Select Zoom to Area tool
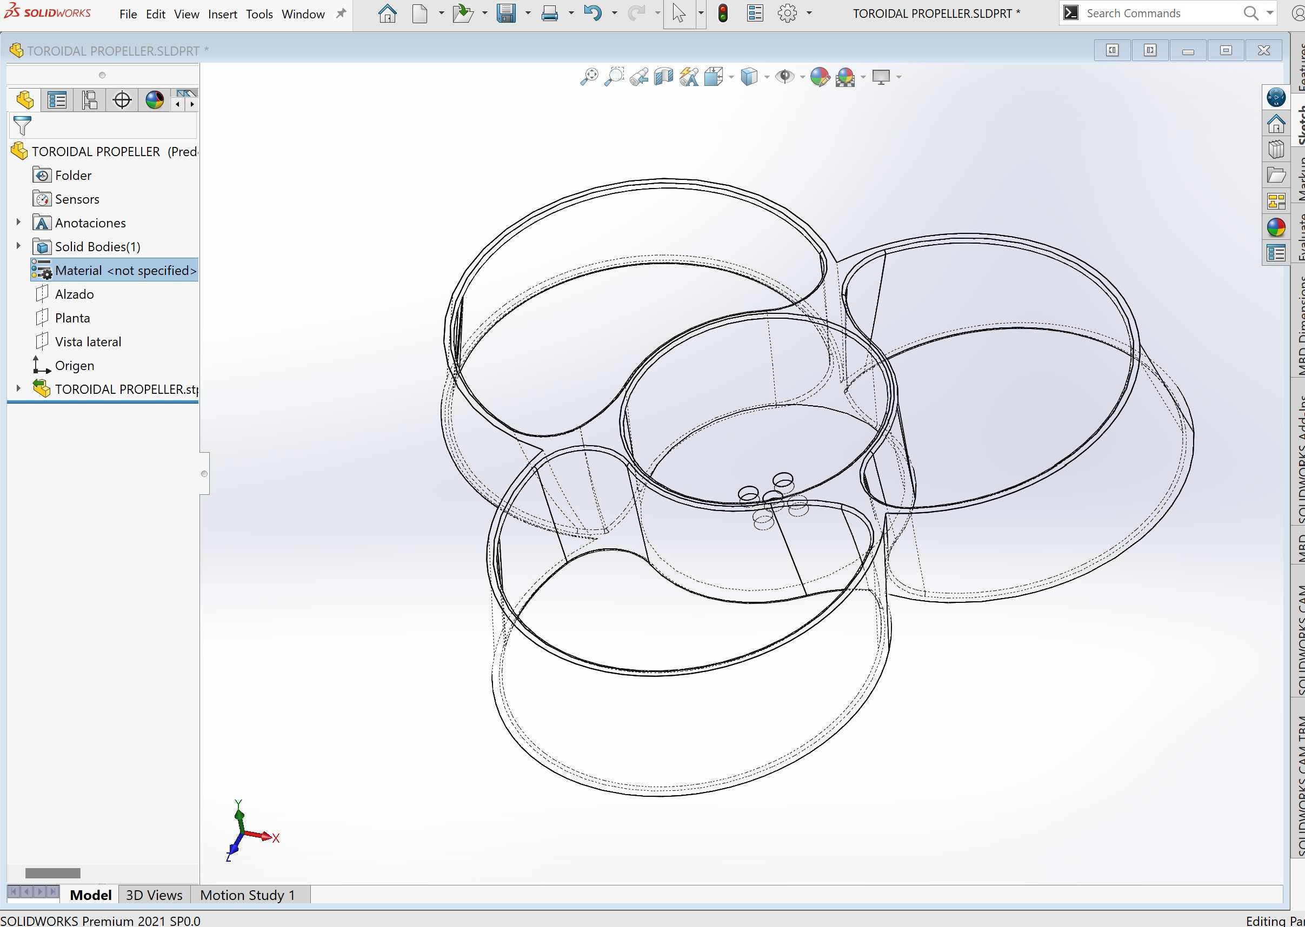This screenshot has width=1305, height=927. coord(614,77)
